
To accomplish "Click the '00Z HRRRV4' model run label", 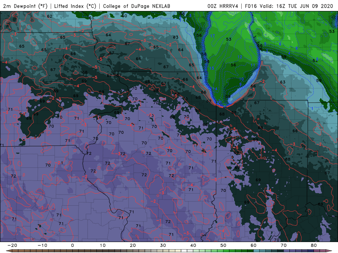I will point(223,6).
